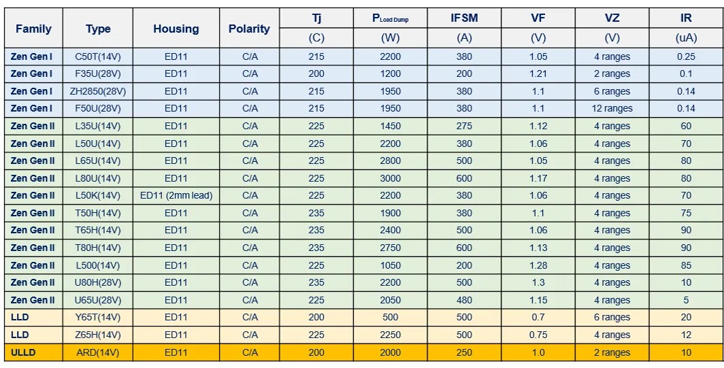The image size is (724, 368).
Task: Select the L500(14V) type cell
Action: click(98, 265)
